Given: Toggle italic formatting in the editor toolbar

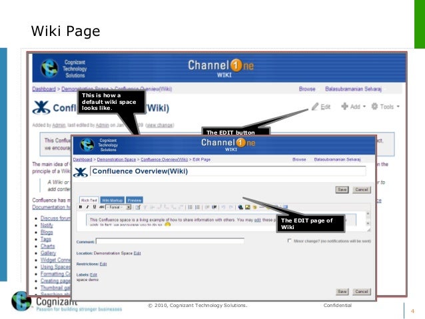Looking at the screenshot, I should (87, 207).
